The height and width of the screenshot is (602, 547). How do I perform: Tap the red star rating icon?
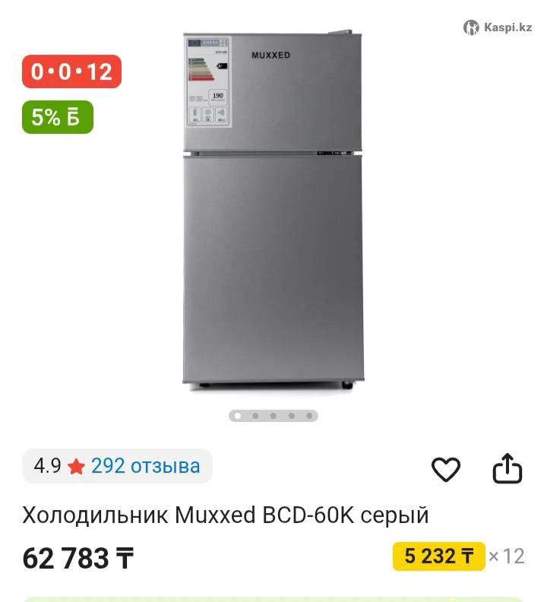76,467
